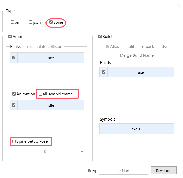Uncheck the axe bank checkbox
The image size is (183, 178).
[x=14, y=58]
